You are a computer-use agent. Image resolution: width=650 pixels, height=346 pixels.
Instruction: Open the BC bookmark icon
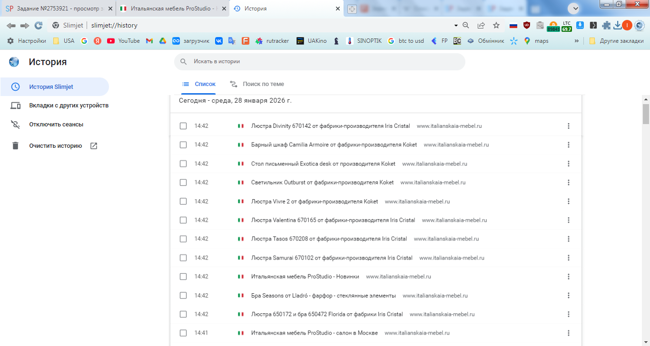coord(457,41)
